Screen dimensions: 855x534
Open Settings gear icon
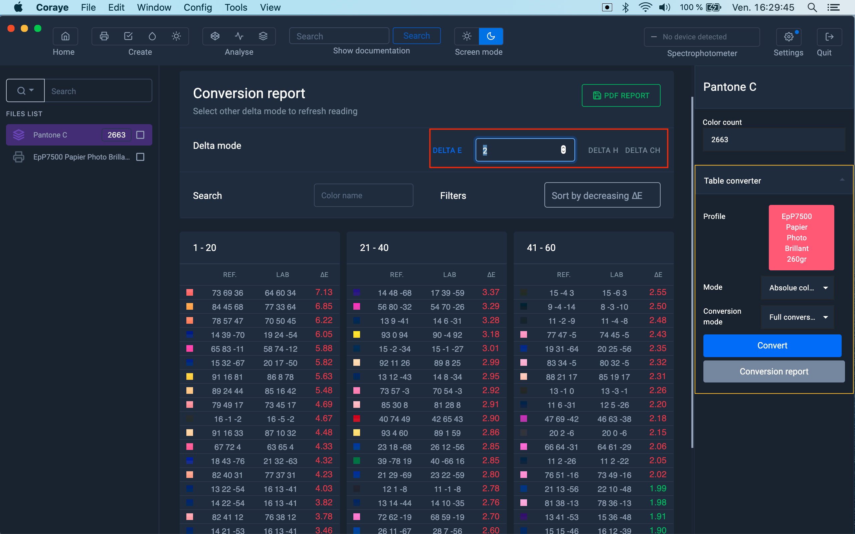tap(789, 36)
